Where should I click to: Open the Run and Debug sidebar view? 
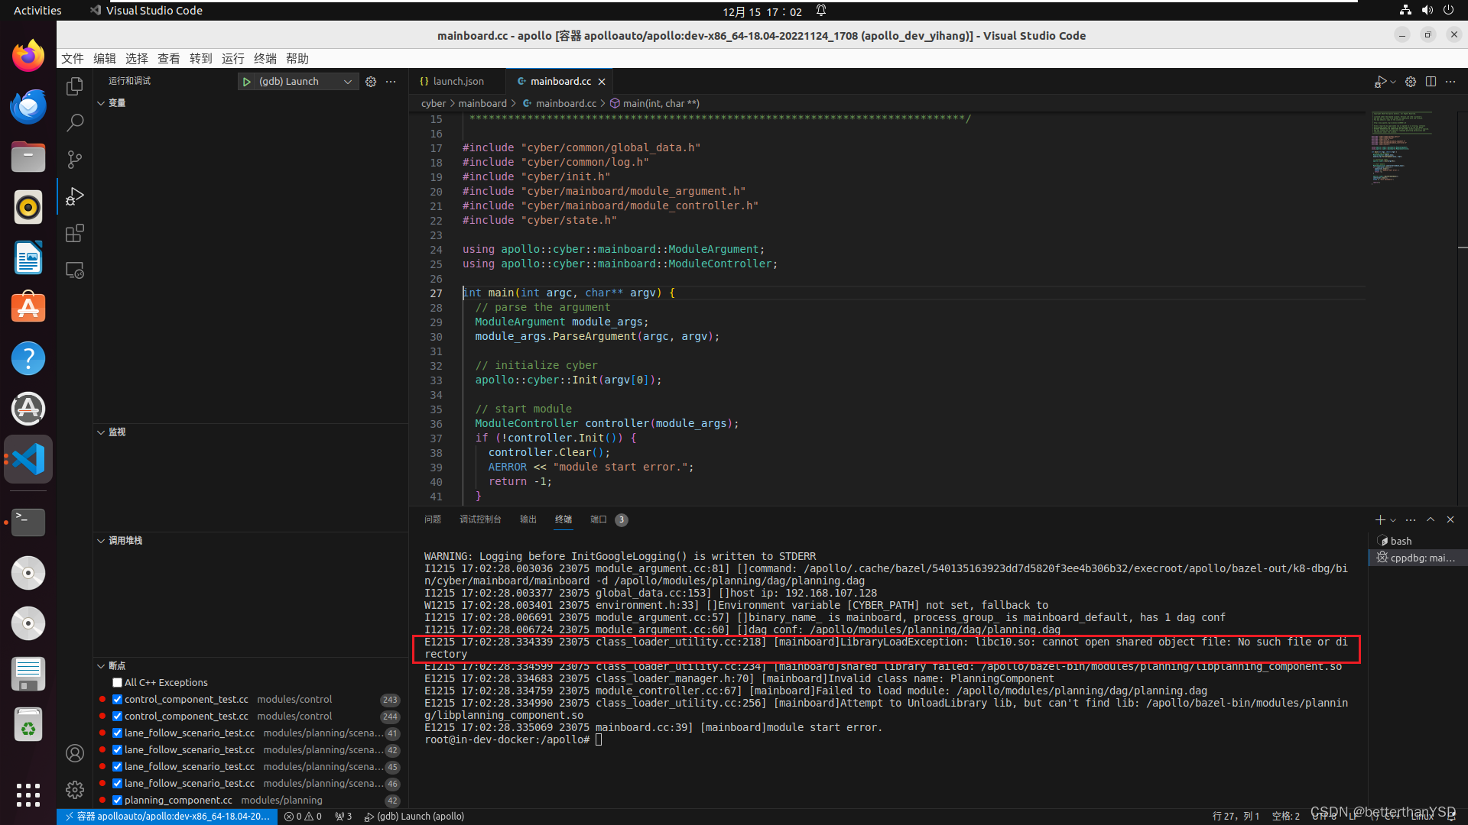pos(74,196)
